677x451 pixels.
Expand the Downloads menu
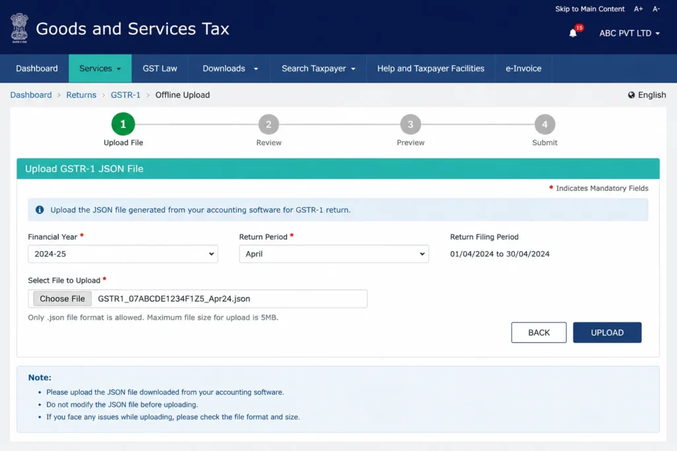click(230, 69)
